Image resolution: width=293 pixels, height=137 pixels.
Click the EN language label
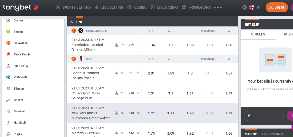coord(258,7)
